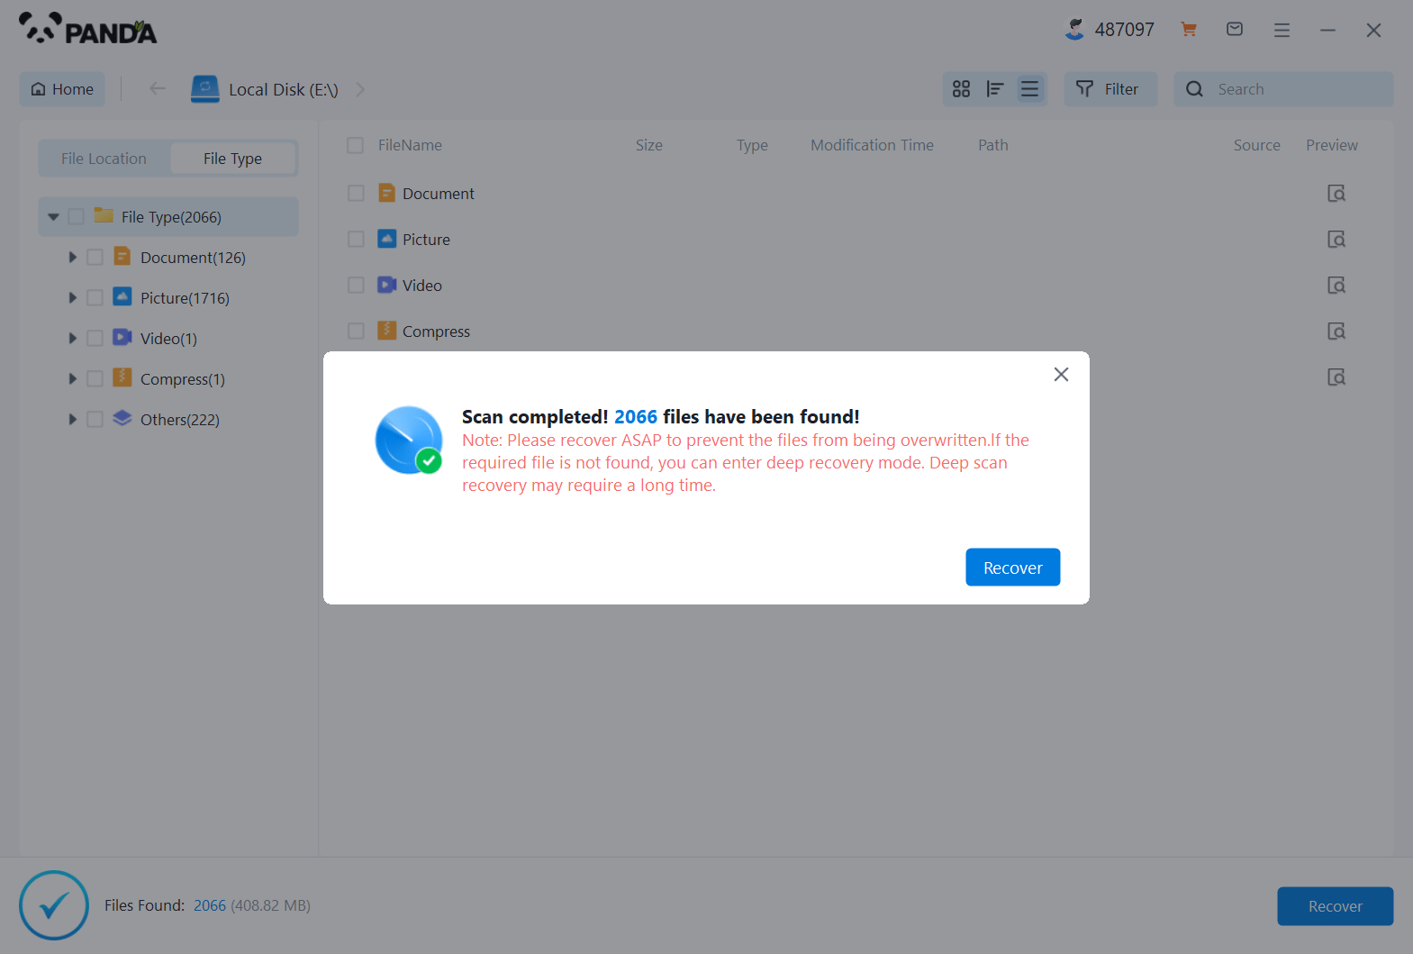This screenshot has height=954, width=1413.
Task: Check the select-all FileName checkbox
Action: coord(356,145)
